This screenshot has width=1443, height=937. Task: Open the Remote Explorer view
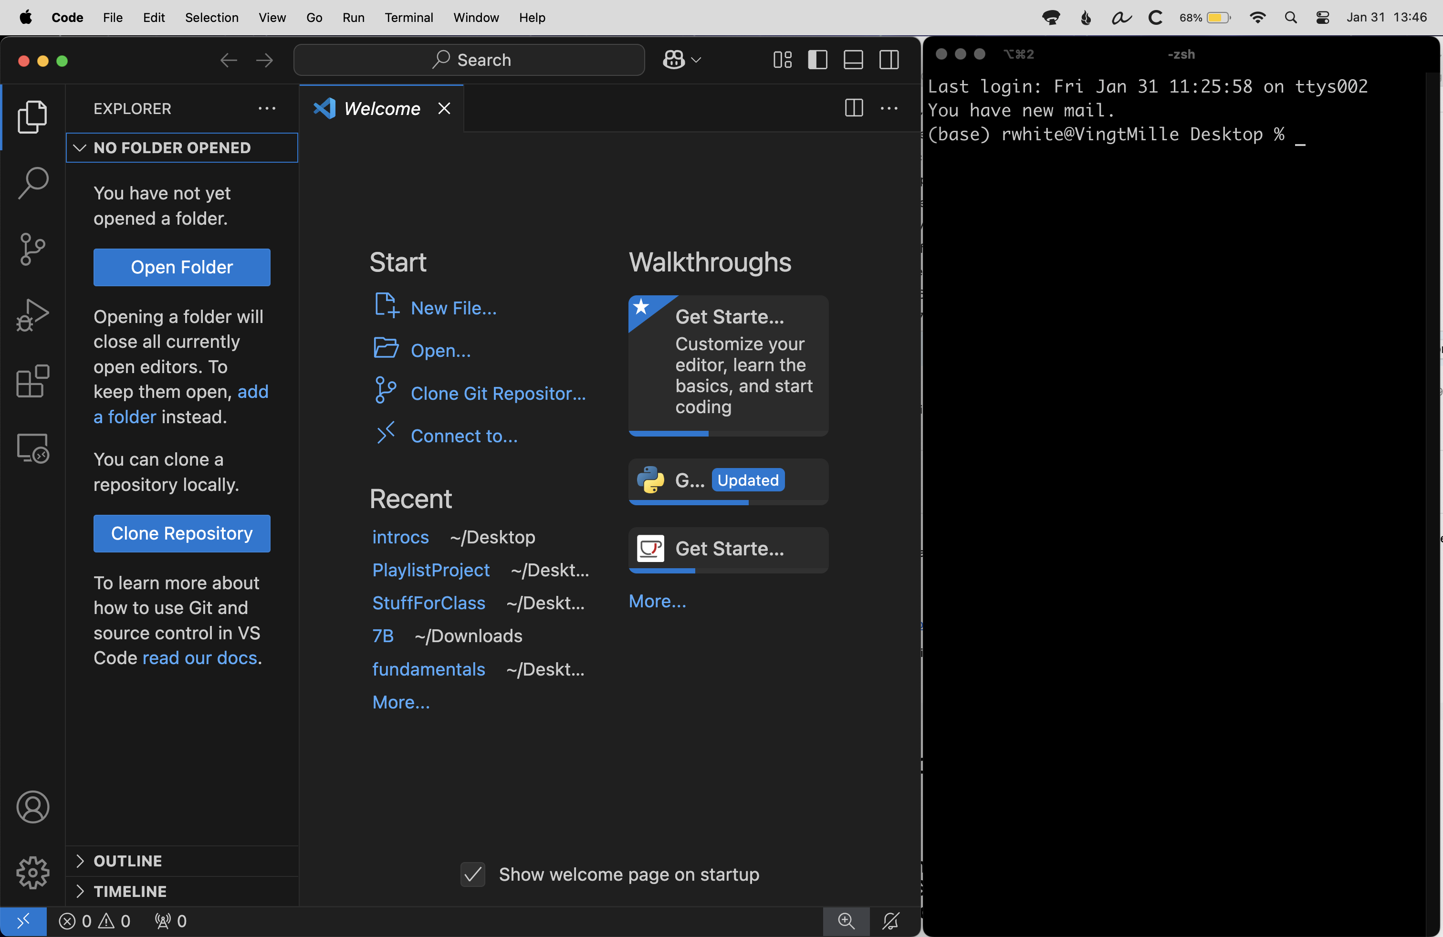32,448
